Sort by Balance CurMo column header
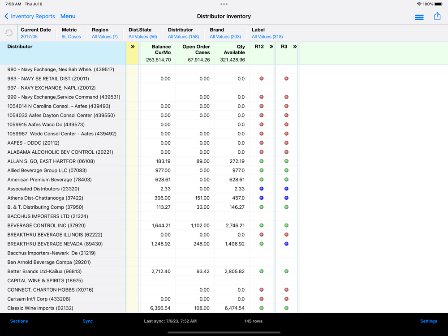The image size is (448, 336). click(161, 49)
